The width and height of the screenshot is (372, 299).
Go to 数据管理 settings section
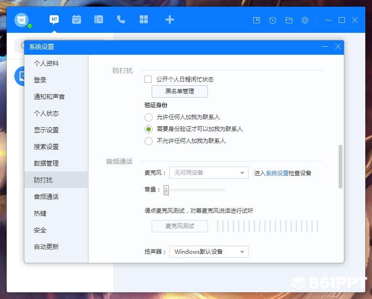(56, 163)
